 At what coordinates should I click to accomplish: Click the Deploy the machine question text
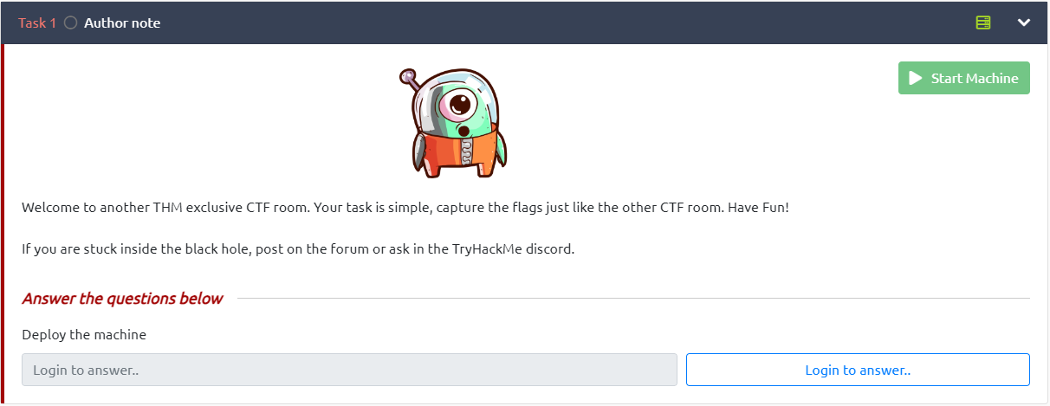tap(84, 334)
